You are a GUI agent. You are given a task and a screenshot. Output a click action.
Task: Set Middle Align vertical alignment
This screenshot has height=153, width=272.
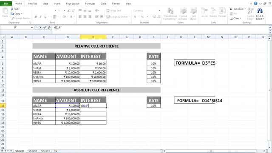pos(85,11)
